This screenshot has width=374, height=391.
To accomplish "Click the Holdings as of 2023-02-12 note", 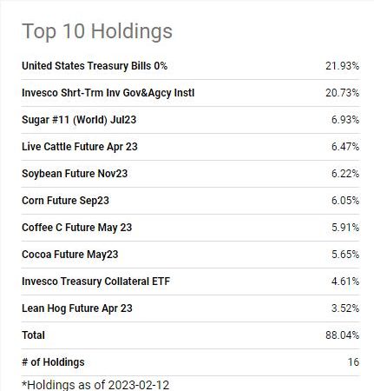I will [95, 385].
